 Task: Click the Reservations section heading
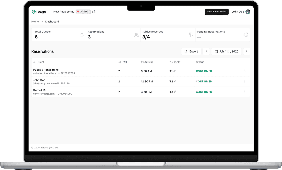point(43,51)
